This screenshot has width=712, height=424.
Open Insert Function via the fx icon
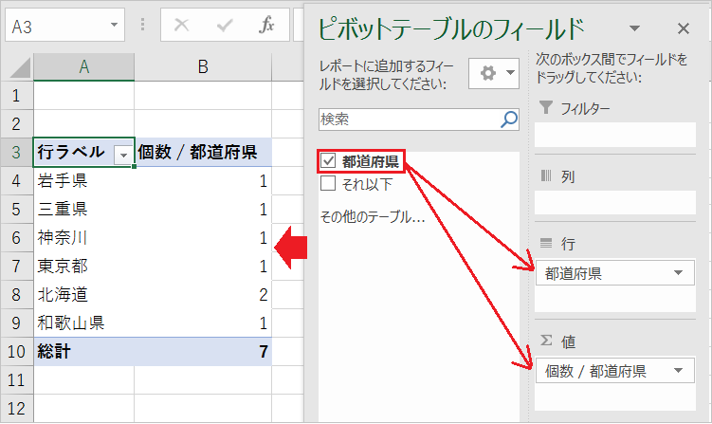pyautogui.click(x=266, y=25)
